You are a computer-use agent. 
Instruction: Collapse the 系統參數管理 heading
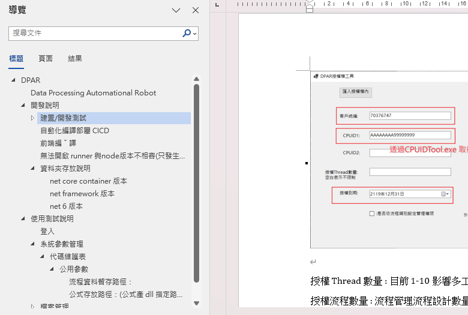pyautogui.click(x=33, y=244)
